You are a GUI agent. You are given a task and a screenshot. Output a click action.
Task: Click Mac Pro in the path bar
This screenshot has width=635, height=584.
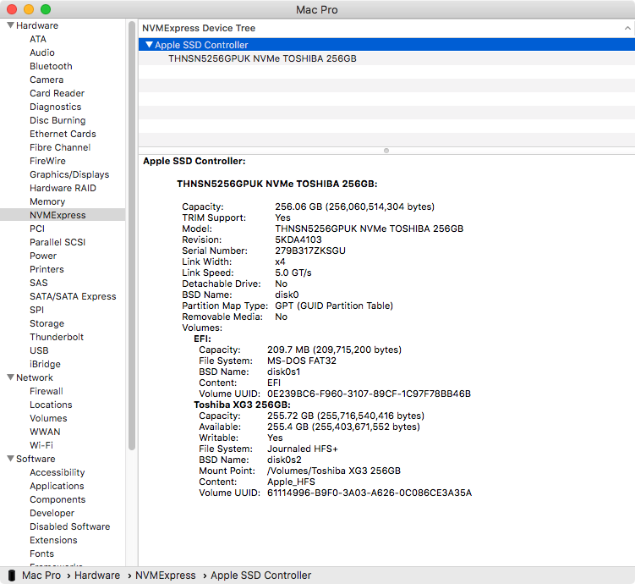pos(41,575)
